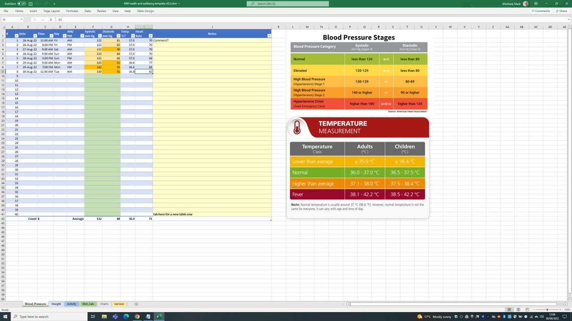Viewport: 572px width, 321px height.
Task: Click the Share button icon
Action: [561, 11]
